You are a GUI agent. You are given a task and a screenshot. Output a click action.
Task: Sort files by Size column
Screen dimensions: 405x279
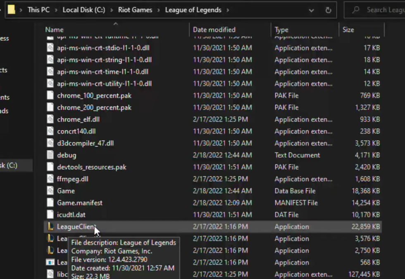[348, 30]
